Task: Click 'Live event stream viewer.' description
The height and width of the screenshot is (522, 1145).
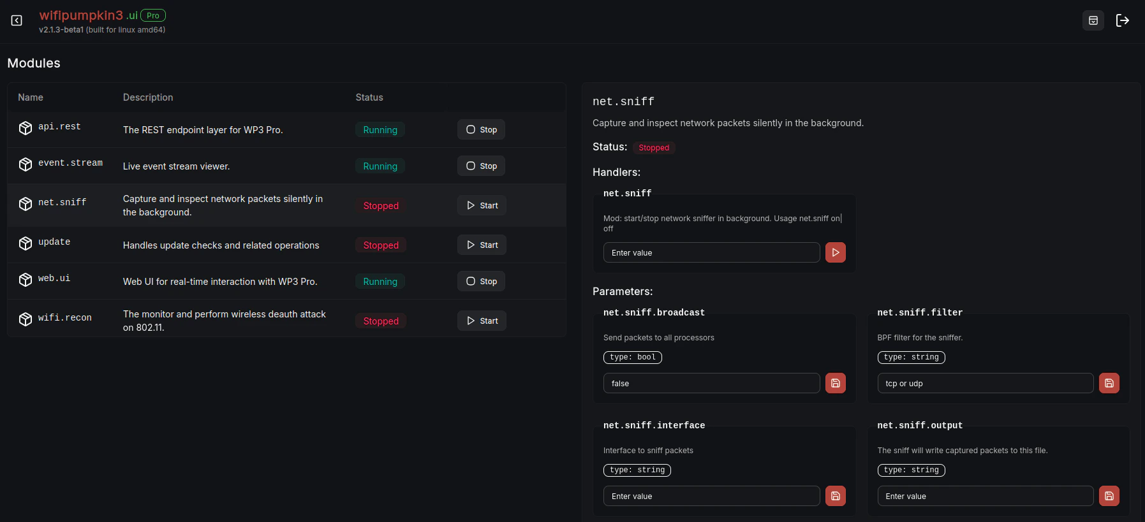Action: click(177, 166)
